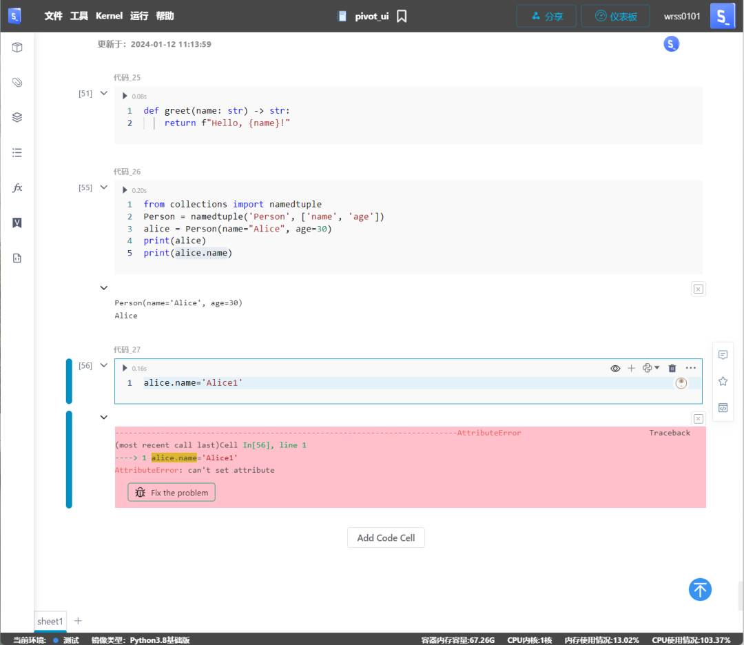
Task: Click the 测试 environment status entry
Action: [x=66, y=639]
